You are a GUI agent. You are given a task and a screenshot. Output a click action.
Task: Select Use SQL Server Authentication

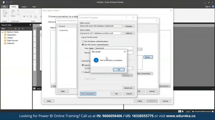[x=83, y=44]
